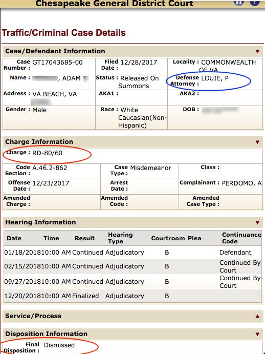Viewport: 265px width, 354px height.
Task: Select the Dismissed final disposition value
Action: (59, 345)
